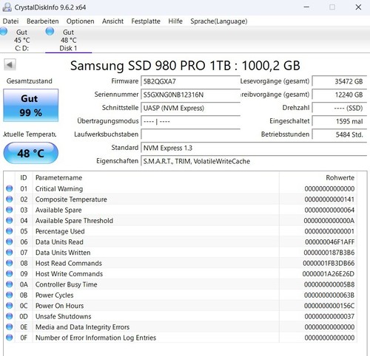
Task: Click the Übertragungsmodus field
Action: (x=190, y=121)
